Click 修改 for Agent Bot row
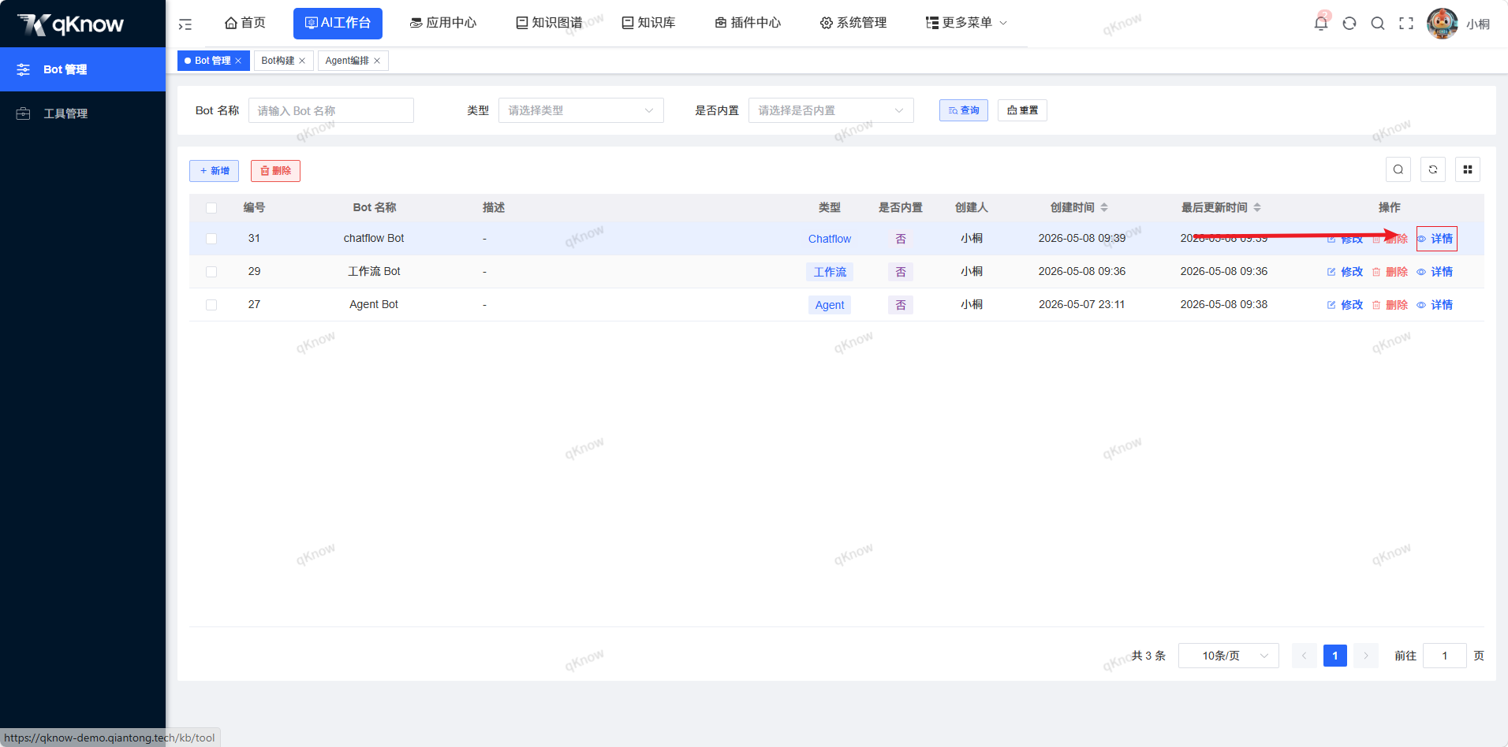1508x747 pixels. 1346,305
